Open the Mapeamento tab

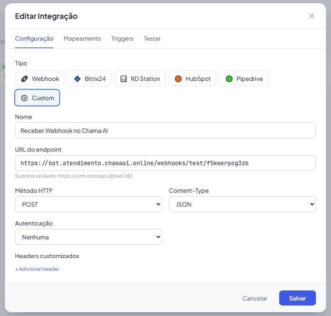tap(82, 39)
